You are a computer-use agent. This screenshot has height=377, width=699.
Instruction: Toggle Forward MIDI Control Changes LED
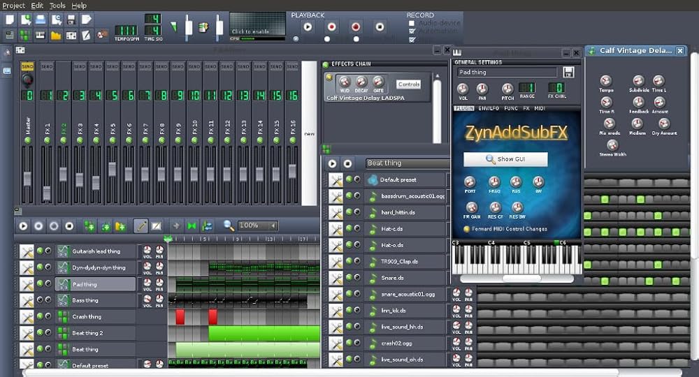tap(466, 229)
